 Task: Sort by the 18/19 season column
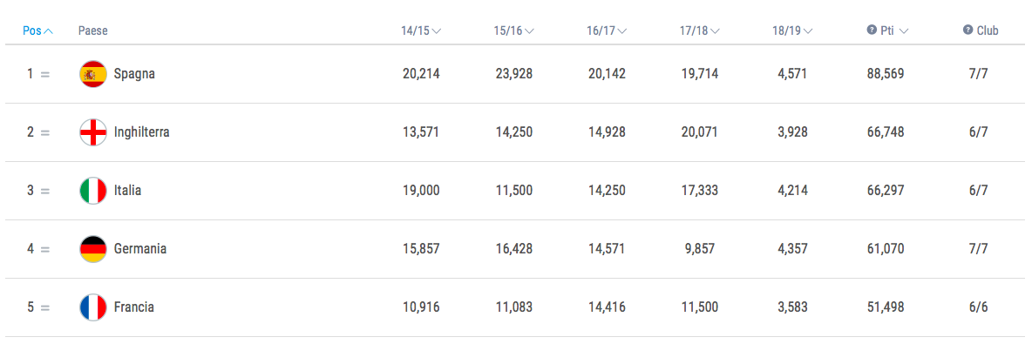point(792,30)
